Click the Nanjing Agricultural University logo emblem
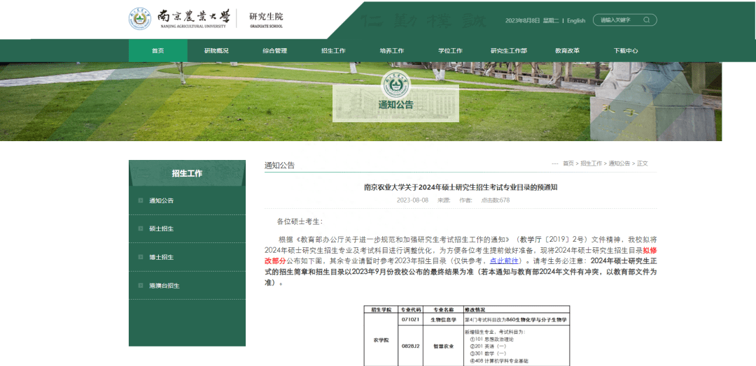 tap(140, 19)
